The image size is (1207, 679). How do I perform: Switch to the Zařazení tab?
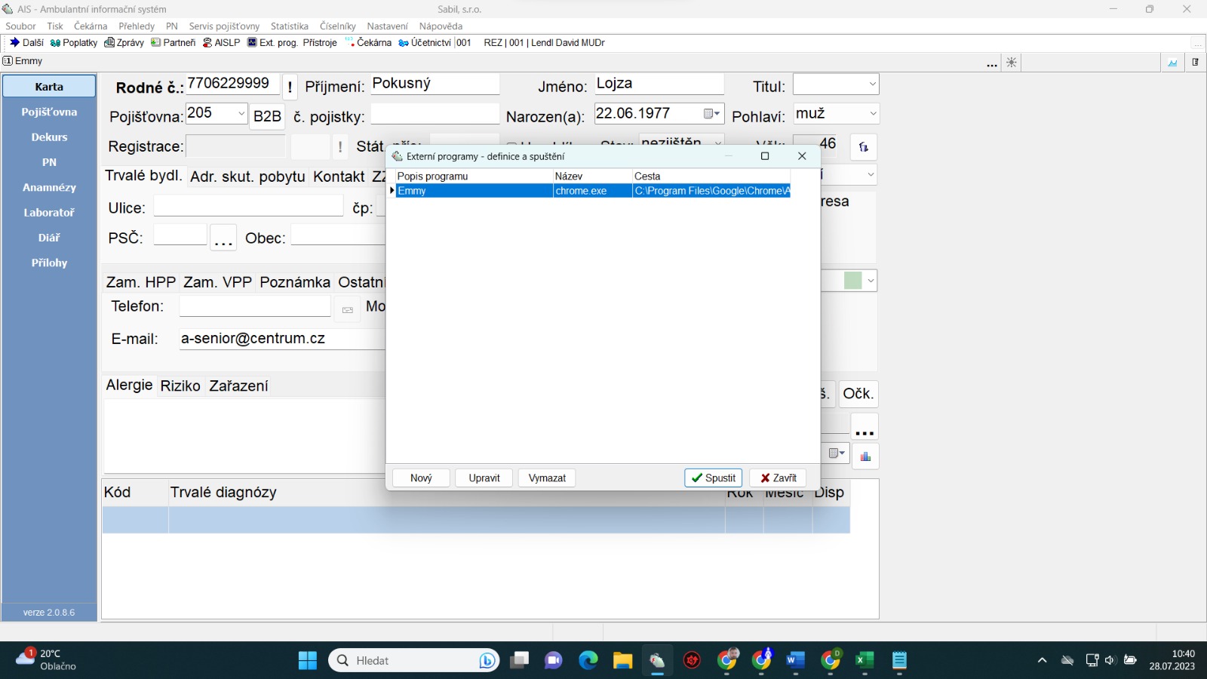click(x=238, y=386)
